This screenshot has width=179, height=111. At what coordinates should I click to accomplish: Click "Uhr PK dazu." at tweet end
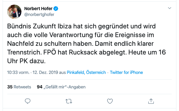pyautogui.click(x=26, y=61)
